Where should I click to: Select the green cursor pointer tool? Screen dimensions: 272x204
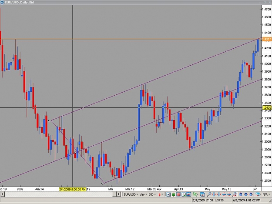195,194
